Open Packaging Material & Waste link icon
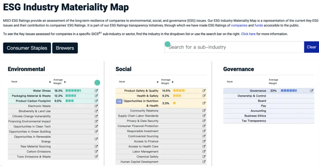 pos(96,96)
